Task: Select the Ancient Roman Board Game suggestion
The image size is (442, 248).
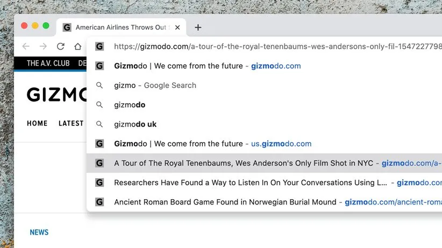Action: pyautogui.click(x=225, y=202)
